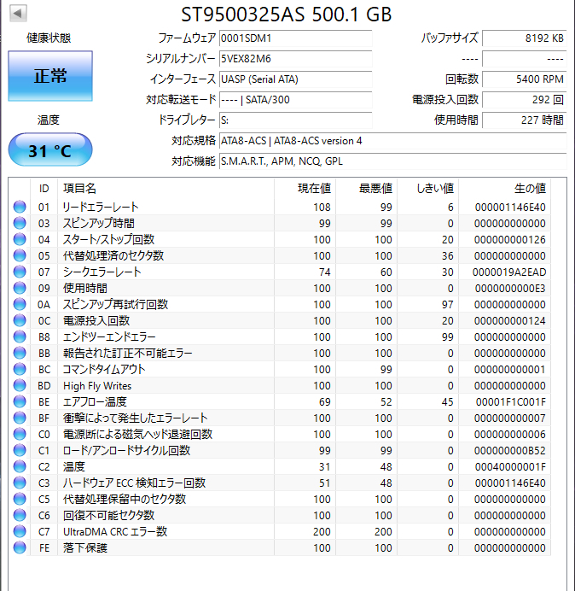This screenshot has height=591, width=575.
Task: Click the drive letter field S:
Action: click(x=295, y=120)
